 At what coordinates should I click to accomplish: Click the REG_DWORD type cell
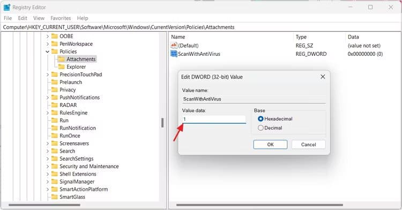click(311, 54)
